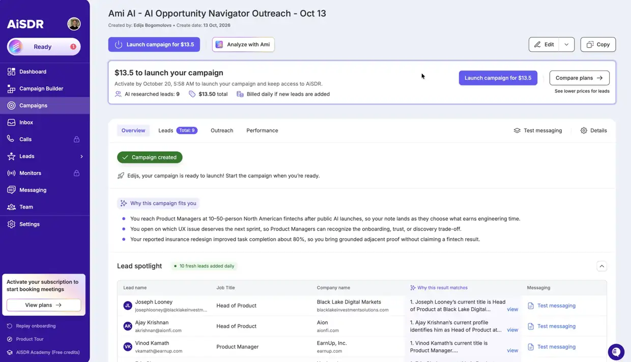Open Messaging in the sidebar
Viewport: 631px width, 362px height.
(45, 190)
